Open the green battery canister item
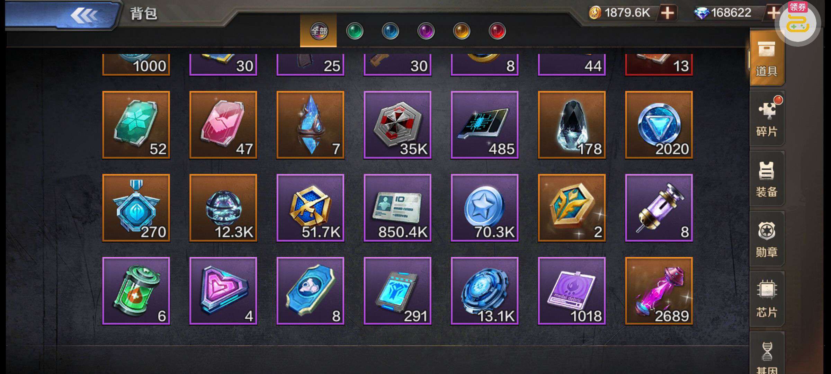Screen dimensions: 831x374 136,291
